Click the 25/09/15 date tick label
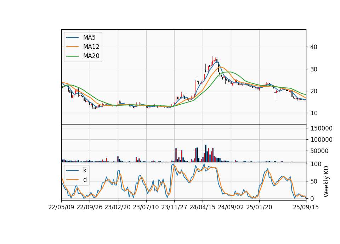 306,207
